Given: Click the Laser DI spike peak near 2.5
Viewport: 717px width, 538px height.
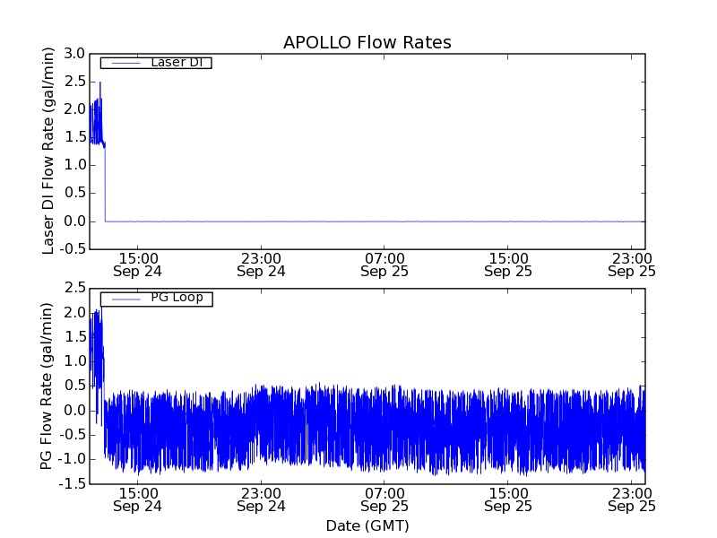Looking at the screenshot, I should pos(99,83).
